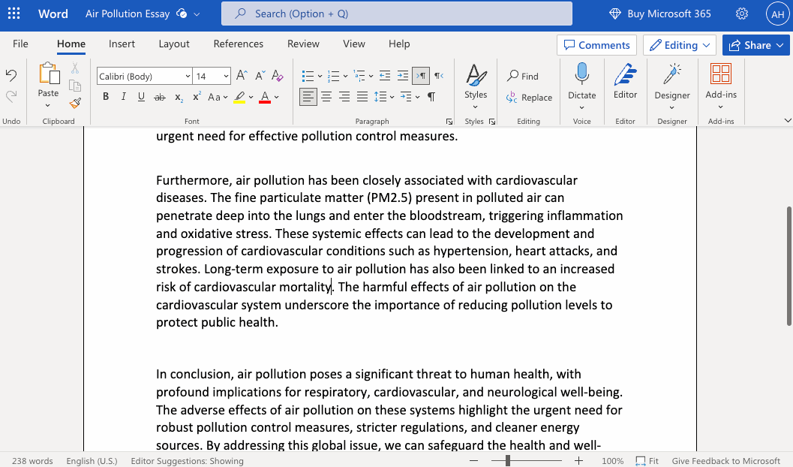Open line spacing dropdown
This screenshot has width=793, height=467.
tap(392, 97)
